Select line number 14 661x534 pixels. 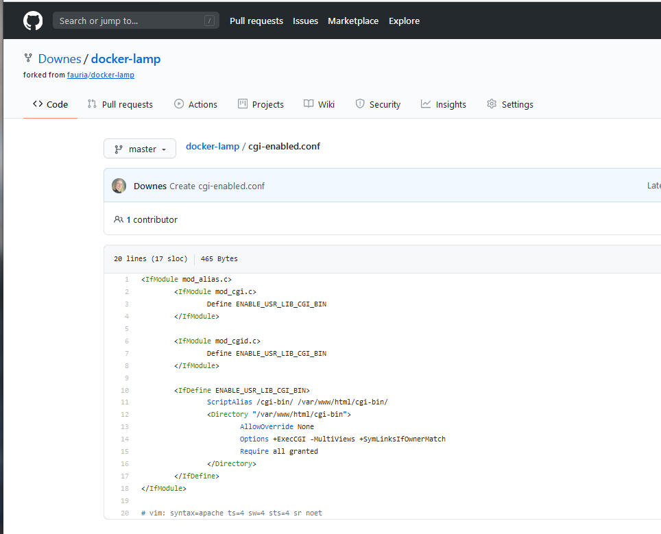pos(125,439)
